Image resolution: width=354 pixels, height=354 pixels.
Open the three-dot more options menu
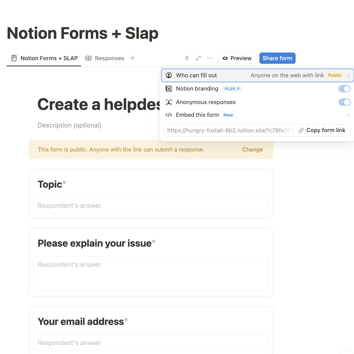click(210, 58)
